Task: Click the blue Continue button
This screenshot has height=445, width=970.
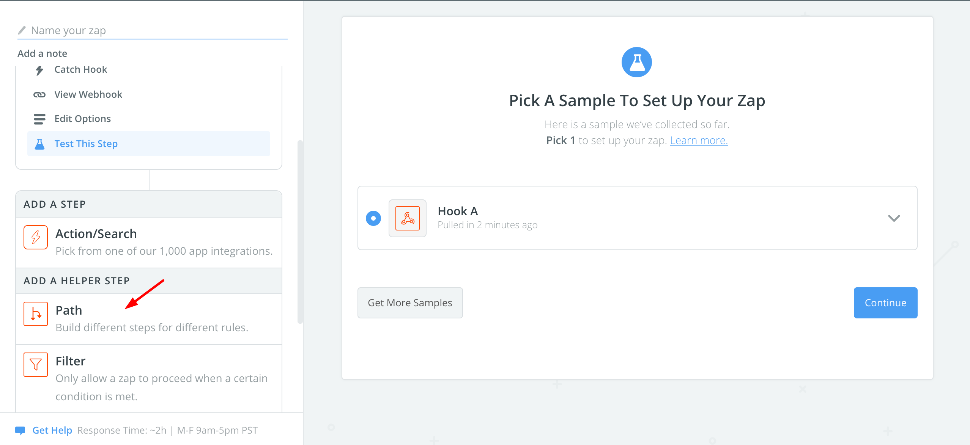Action: [x=886, y=303]
